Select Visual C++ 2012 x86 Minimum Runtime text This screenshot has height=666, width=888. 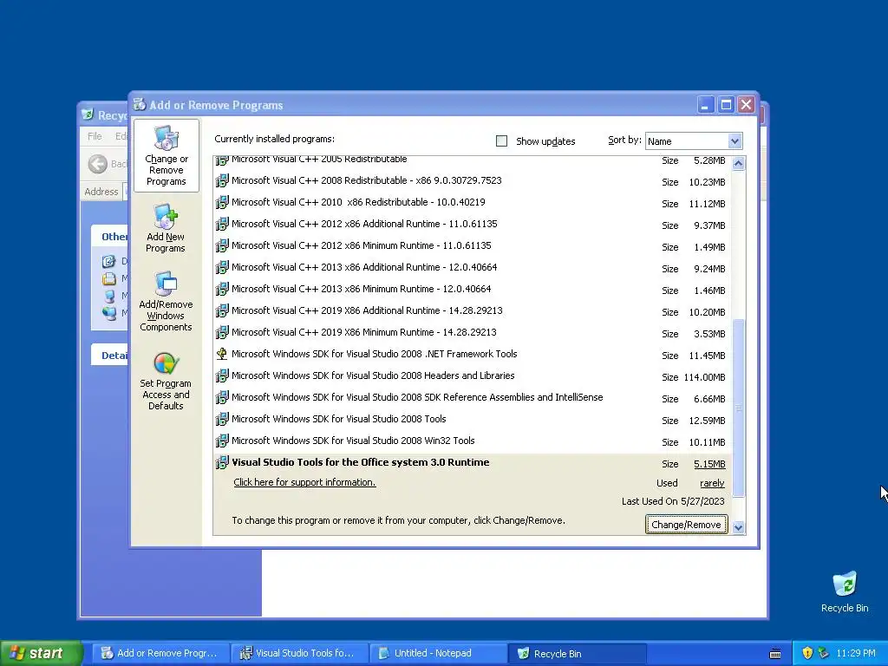click(362, 245)
